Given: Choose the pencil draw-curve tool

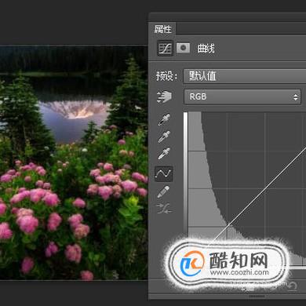Looking at the screenshot, I should pos(164,192).
